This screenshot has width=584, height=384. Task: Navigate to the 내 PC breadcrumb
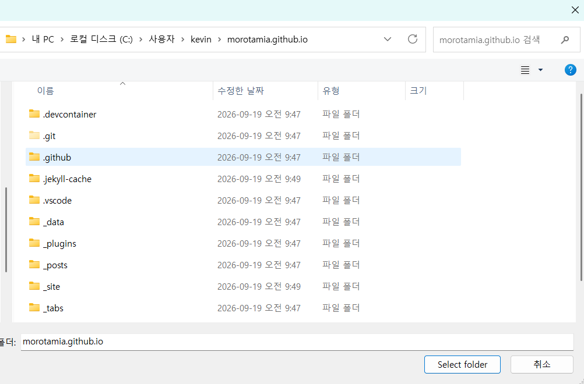point(43,40)
